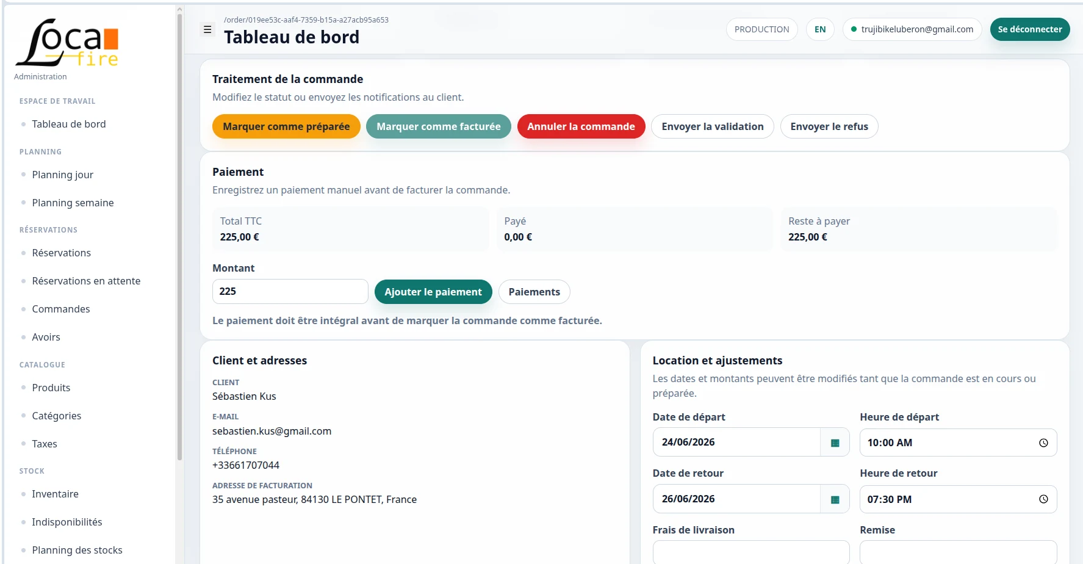Viewport: 1083px width, 564px height.
Task: Click the client email sebastien.kus@gmail.com
Action: point(272,431)
